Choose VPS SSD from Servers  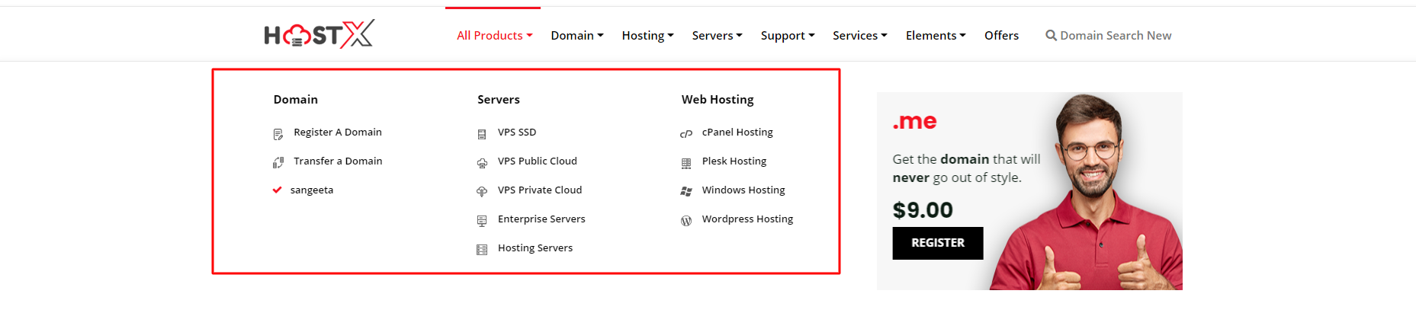point(517,132)
